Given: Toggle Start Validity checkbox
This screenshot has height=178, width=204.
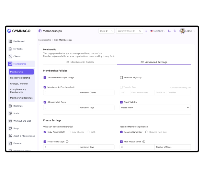Looking at the screenshot, I should (121, 102).
